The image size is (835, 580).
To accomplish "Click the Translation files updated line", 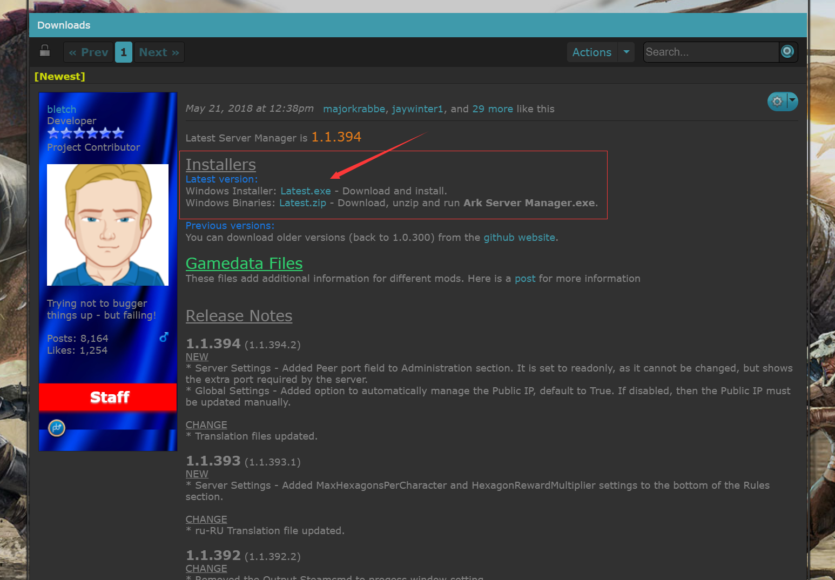I will pyautogui.click(x=252, y=436).
